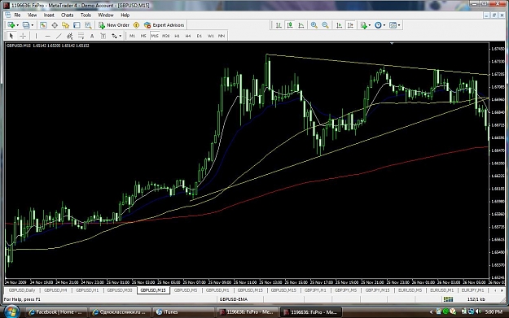Screen dimensions: 509x318
Task: Select the Crosshair tool
Action: coord(23,36)
